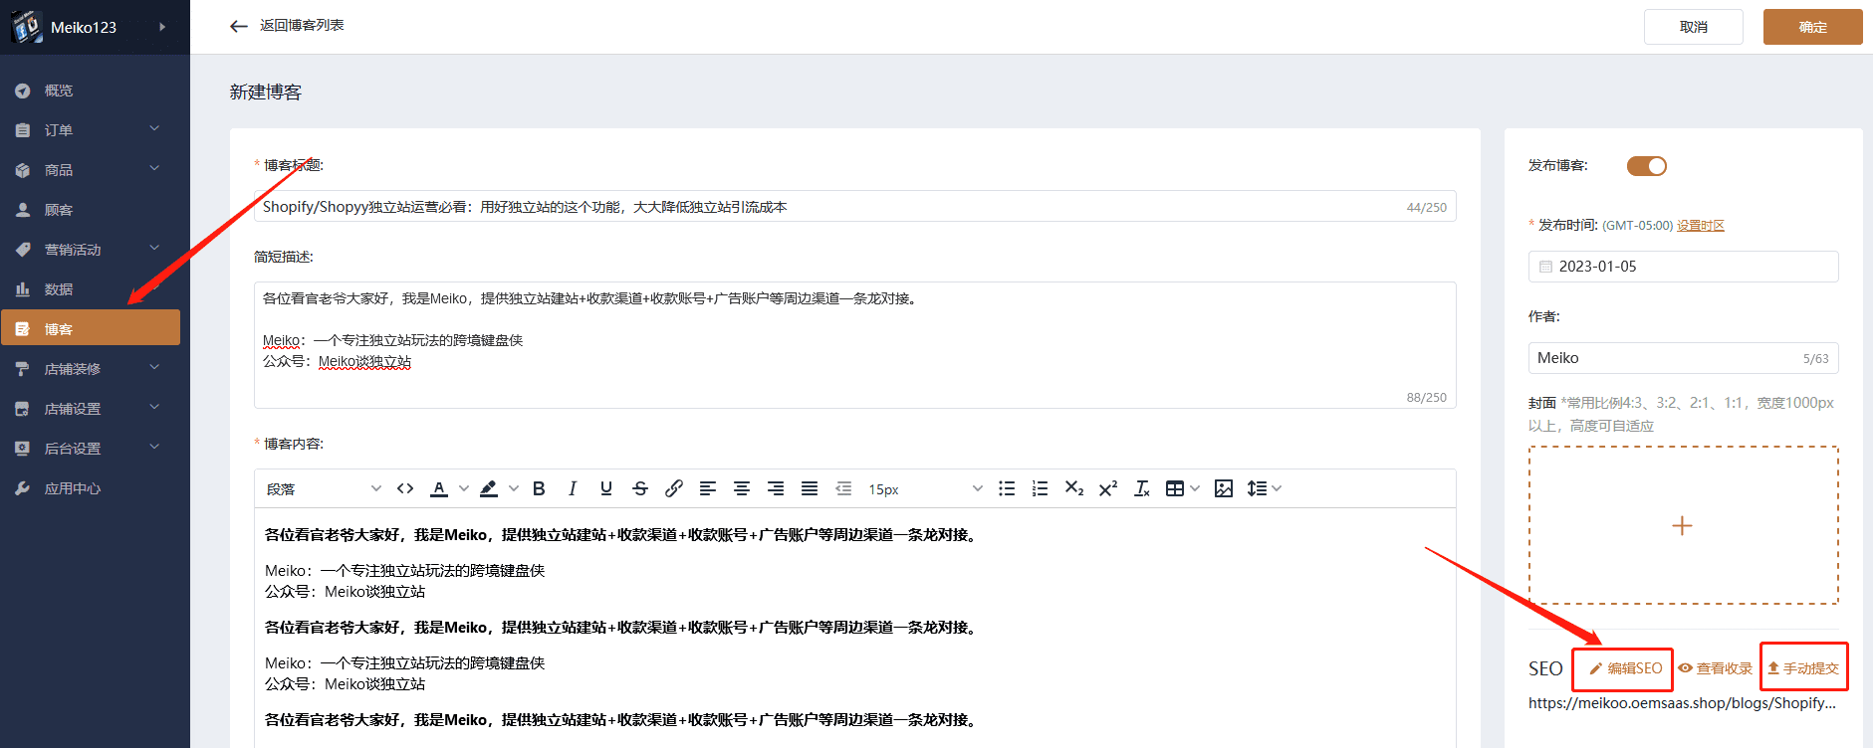Image resolution: width=1873 pixels, height=748 pixels.
Task: Open the 设置时区 timezone link
Action: 1701,226
